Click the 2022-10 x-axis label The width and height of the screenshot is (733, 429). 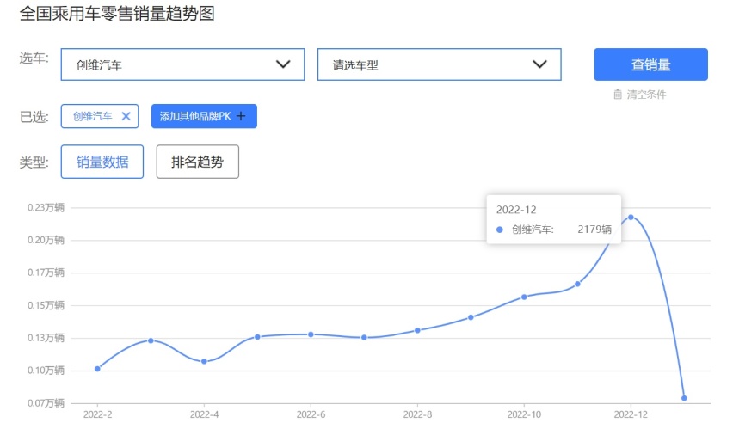tap(524, 414)
